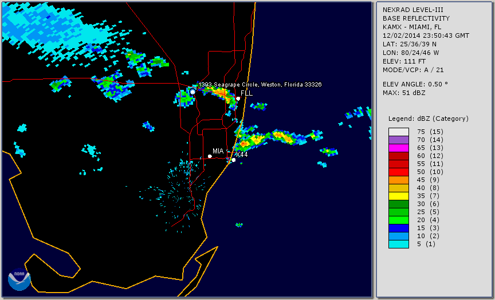Select the 50 dBZ bright red swatch
This screenshot has width=495, height=300.
pyautogui.click(x=399, y=172)
